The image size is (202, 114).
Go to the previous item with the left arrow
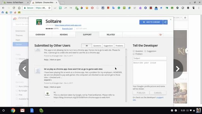pos(24,69)
